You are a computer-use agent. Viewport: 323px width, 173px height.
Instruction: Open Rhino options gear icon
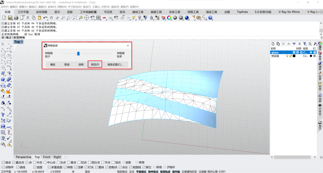[199, 18]
